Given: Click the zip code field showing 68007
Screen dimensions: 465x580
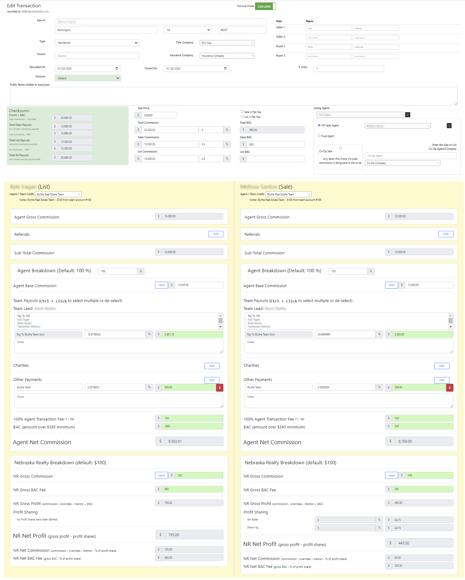Looking at the screenshot, I should pyautogui.click(x=242, y=30).
